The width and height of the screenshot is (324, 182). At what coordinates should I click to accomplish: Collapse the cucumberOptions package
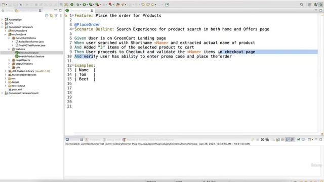coord(9,38)
